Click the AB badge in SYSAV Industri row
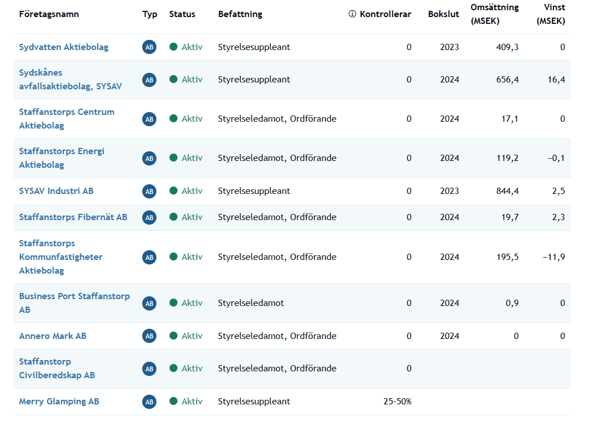 (149, 191)
